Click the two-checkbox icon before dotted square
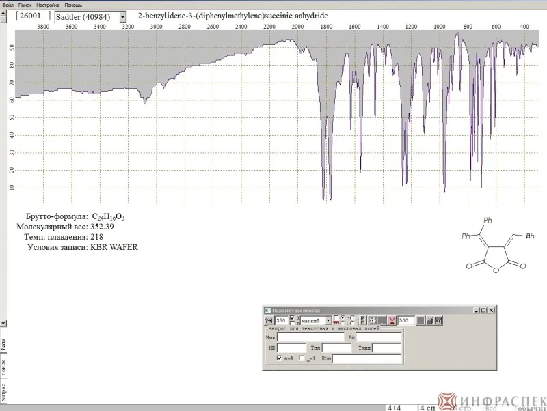Screen dimensions: 547x411 pyautogui.click(x=363, y=320)
